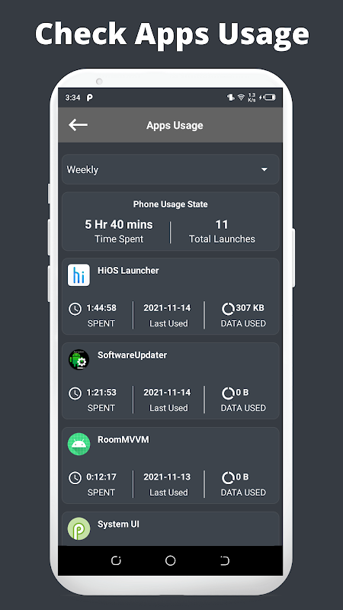The width and height of the screenshot is (343, 610).
Task: Click the Apps Usage screen title
Action: tap(175, 125)
